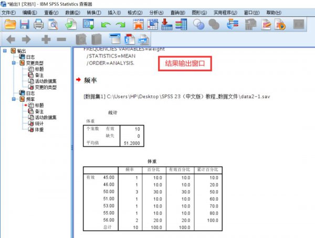Open the 数据(D) menu

pyautogui.click(x=73, y=13)
